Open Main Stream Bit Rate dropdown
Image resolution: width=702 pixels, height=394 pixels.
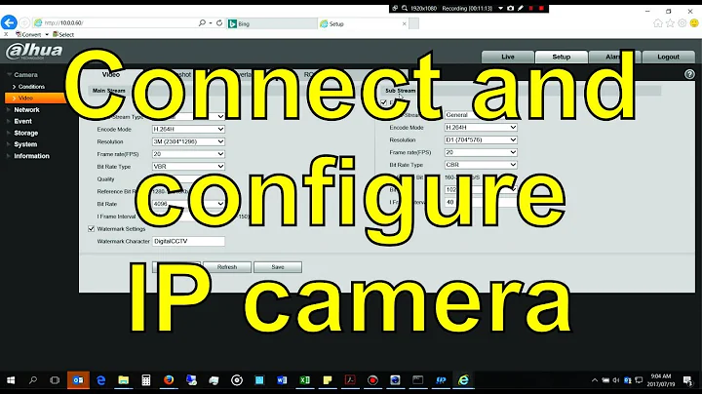(188, 204)
